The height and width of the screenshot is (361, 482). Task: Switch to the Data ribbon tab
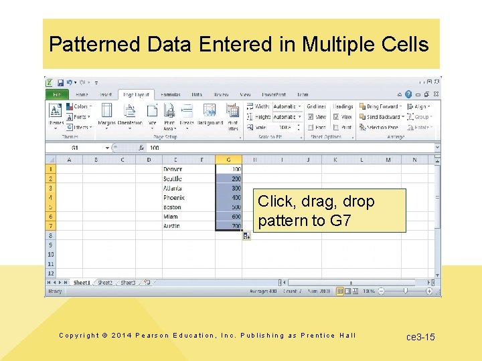coord(197,94)
